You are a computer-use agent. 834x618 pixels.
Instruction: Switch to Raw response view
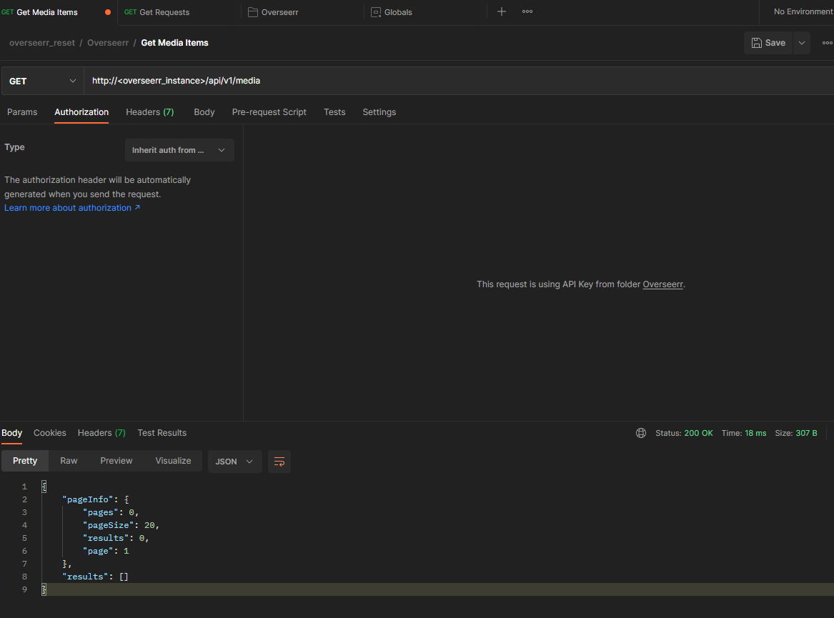click(69, 461)
